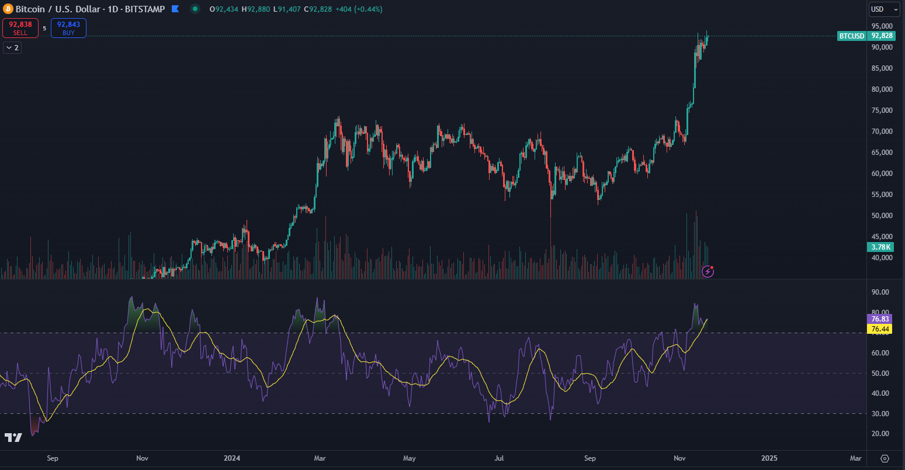Click the BTCUSD price axis label

(x=851, y=36)
